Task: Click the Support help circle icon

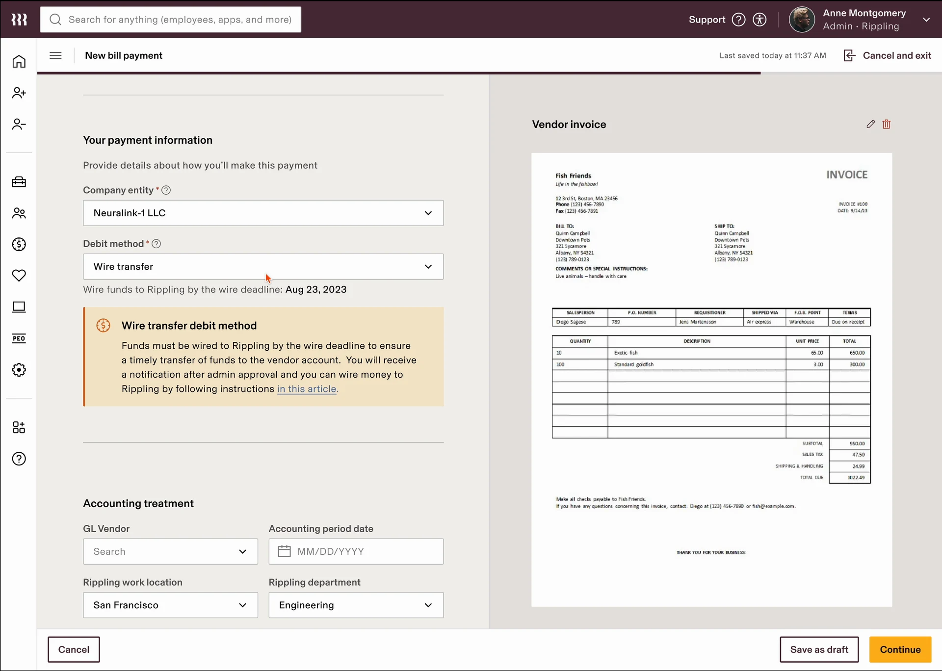Action: [x=738, y=20]
